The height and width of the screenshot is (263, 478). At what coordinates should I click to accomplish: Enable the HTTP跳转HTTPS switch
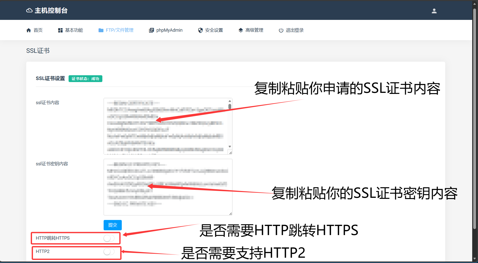point(109,238)
